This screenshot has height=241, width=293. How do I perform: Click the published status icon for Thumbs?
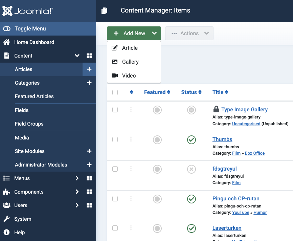point(191,139)
